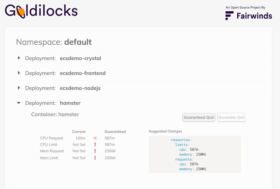Click the 'Current' column header
Screen dimensions: 280x189
79,132
